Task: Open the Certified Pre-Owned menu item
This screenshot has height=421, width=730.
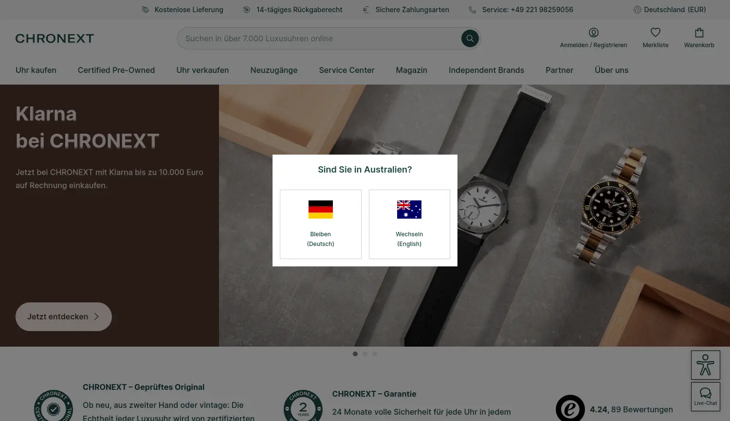Action: 116,70
